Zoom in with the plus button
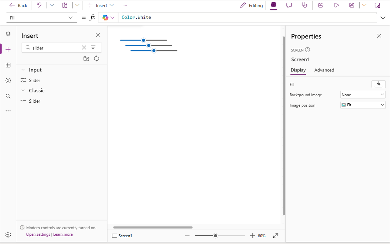 [252, 236]
